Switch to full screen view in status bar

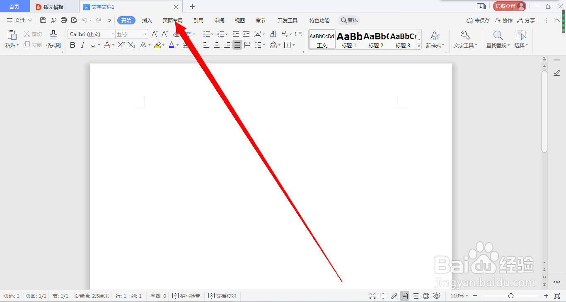pos(372,296)
